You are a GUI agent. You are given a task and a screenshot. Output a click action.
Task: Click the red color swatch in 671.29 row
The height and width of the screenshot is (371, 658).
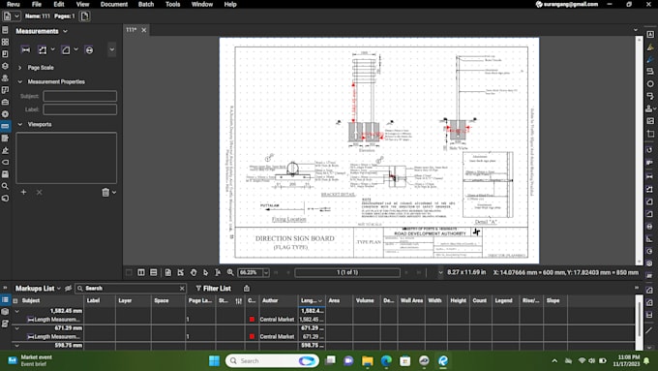(252, 336)
